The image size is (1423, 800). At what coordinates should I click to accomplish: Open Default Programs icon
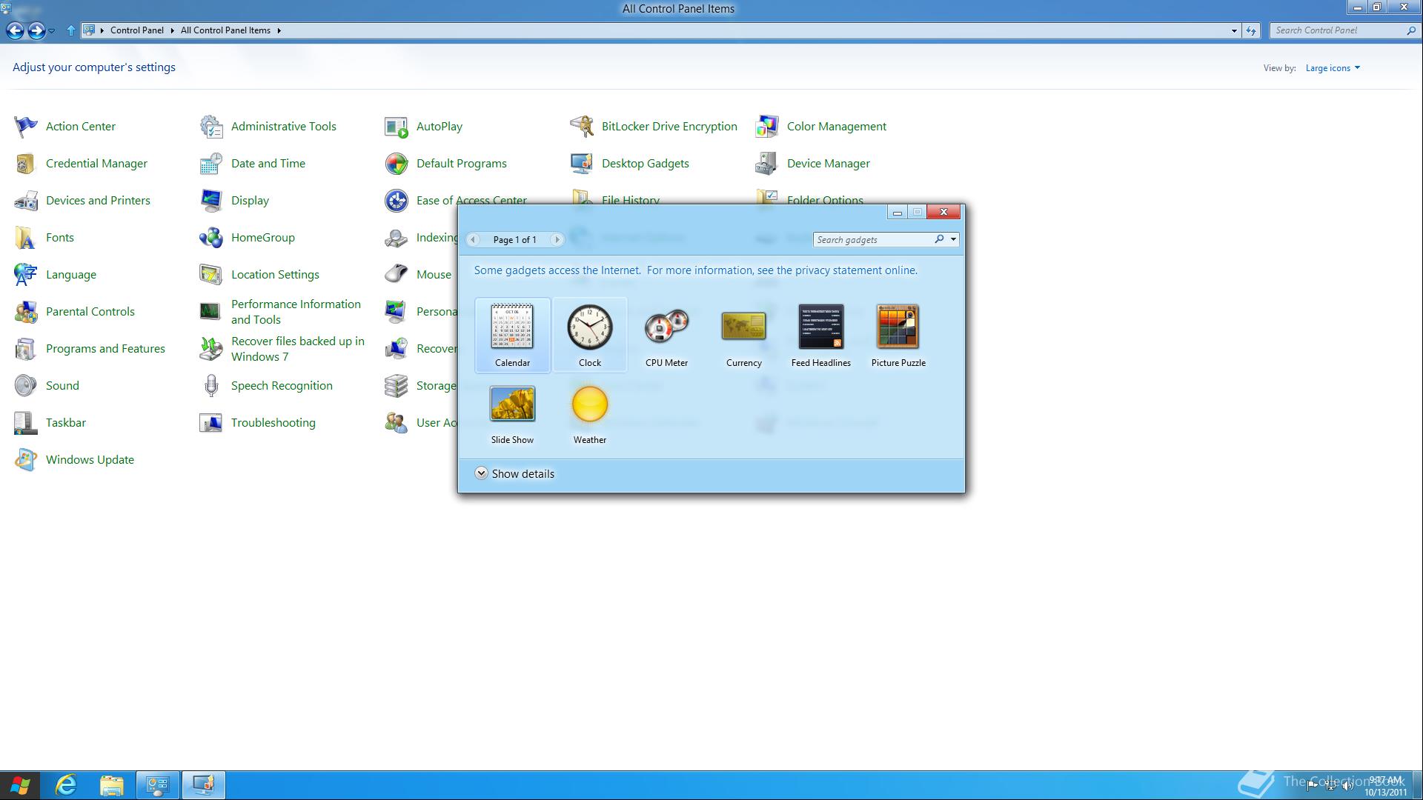397,164
